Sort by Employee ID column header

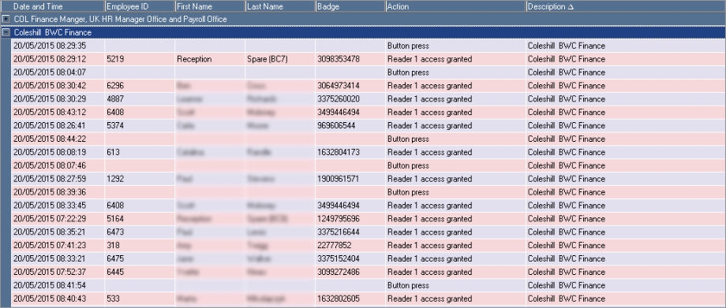(x=140, y=6)
